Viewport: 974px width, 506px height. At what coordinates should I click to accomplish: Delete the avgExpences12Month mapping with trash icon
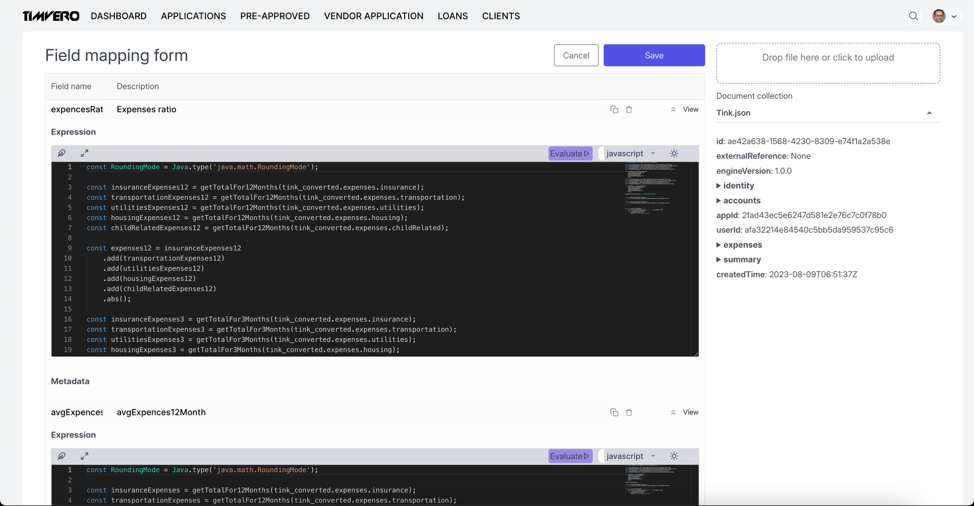(x=629, y=412)
